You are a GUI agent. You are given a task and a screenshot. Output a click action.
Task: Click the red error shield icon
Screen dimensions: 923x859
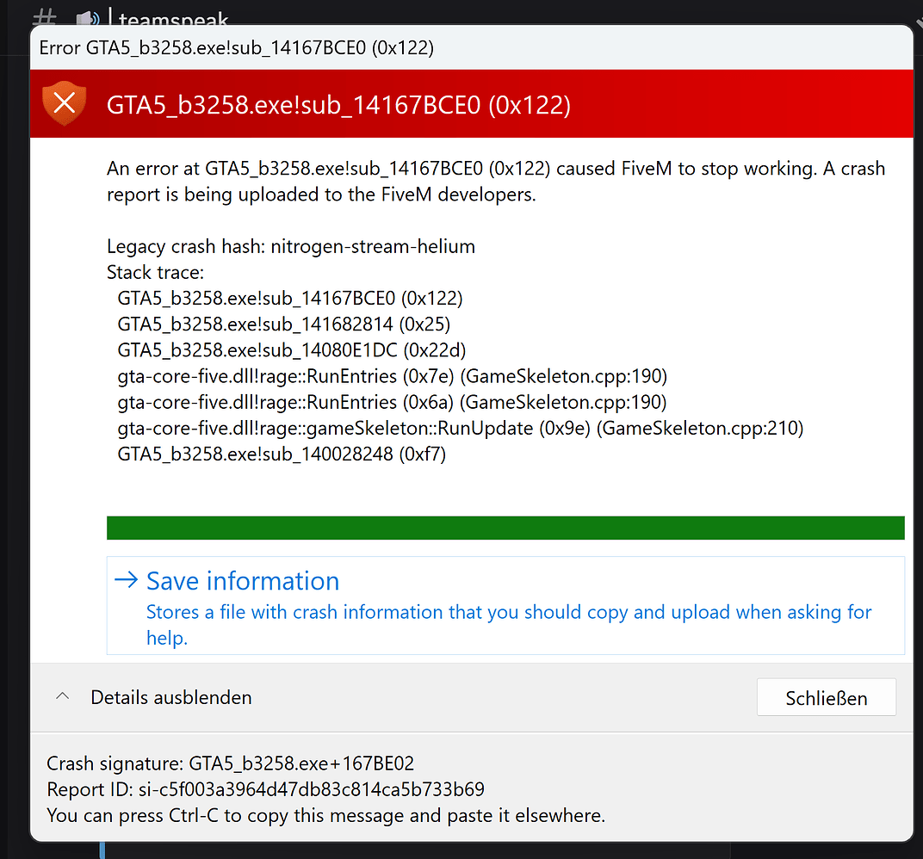point(65,103)
